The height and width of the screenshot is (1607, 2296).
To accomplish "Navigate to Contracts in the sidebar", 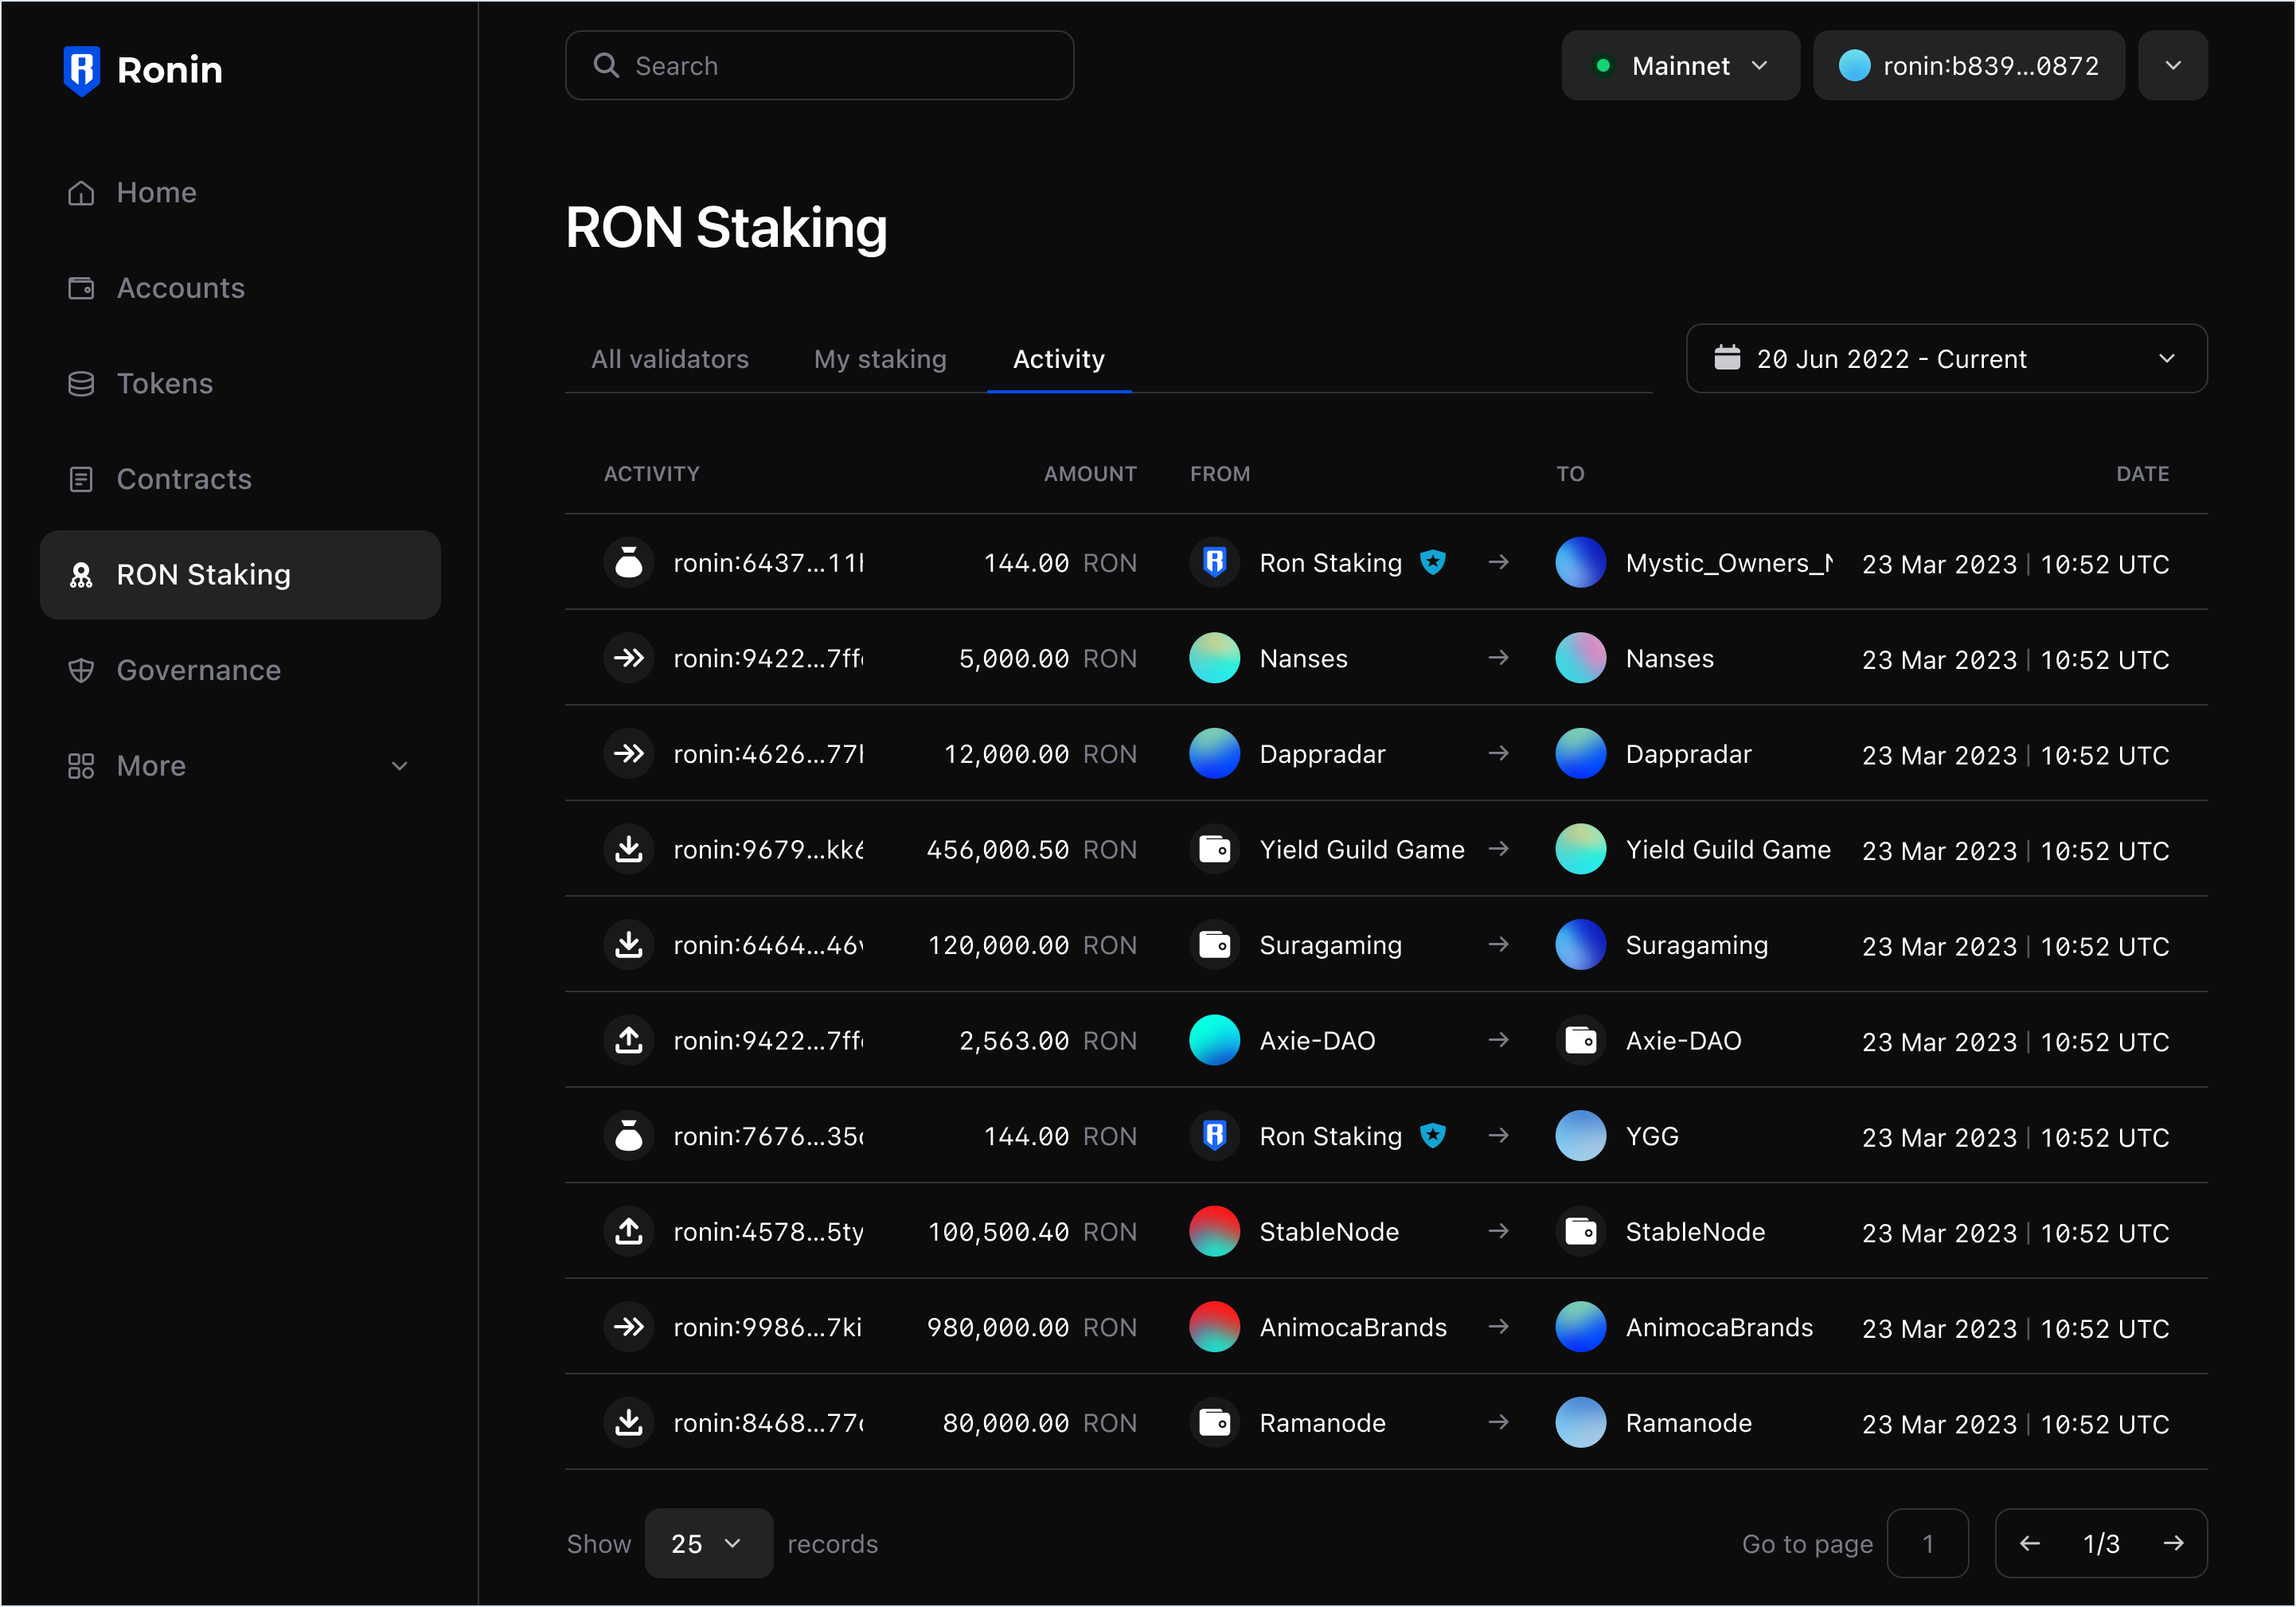I will pos(240,479).
